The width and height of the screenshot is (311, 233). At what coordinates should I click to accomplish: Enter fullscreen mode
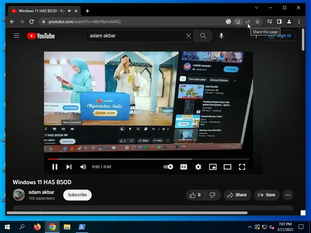pos(242,167)
